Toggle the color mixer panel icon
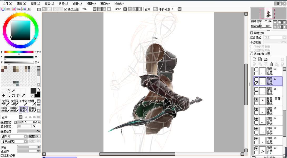287x158 pixels. [x=18, y=9]
